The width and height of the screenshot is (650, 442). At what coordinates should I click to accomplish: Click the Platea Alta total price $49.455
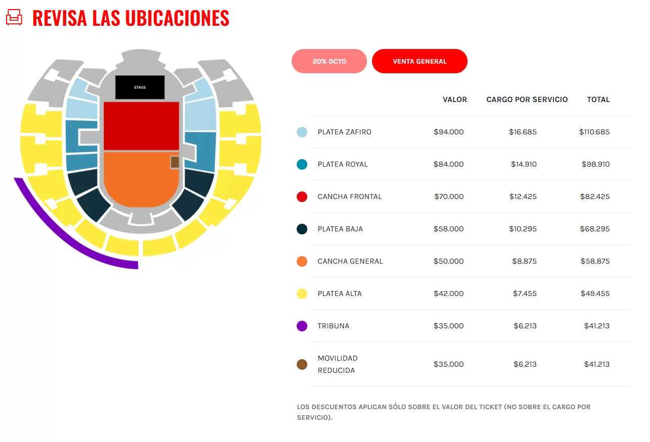594,293
